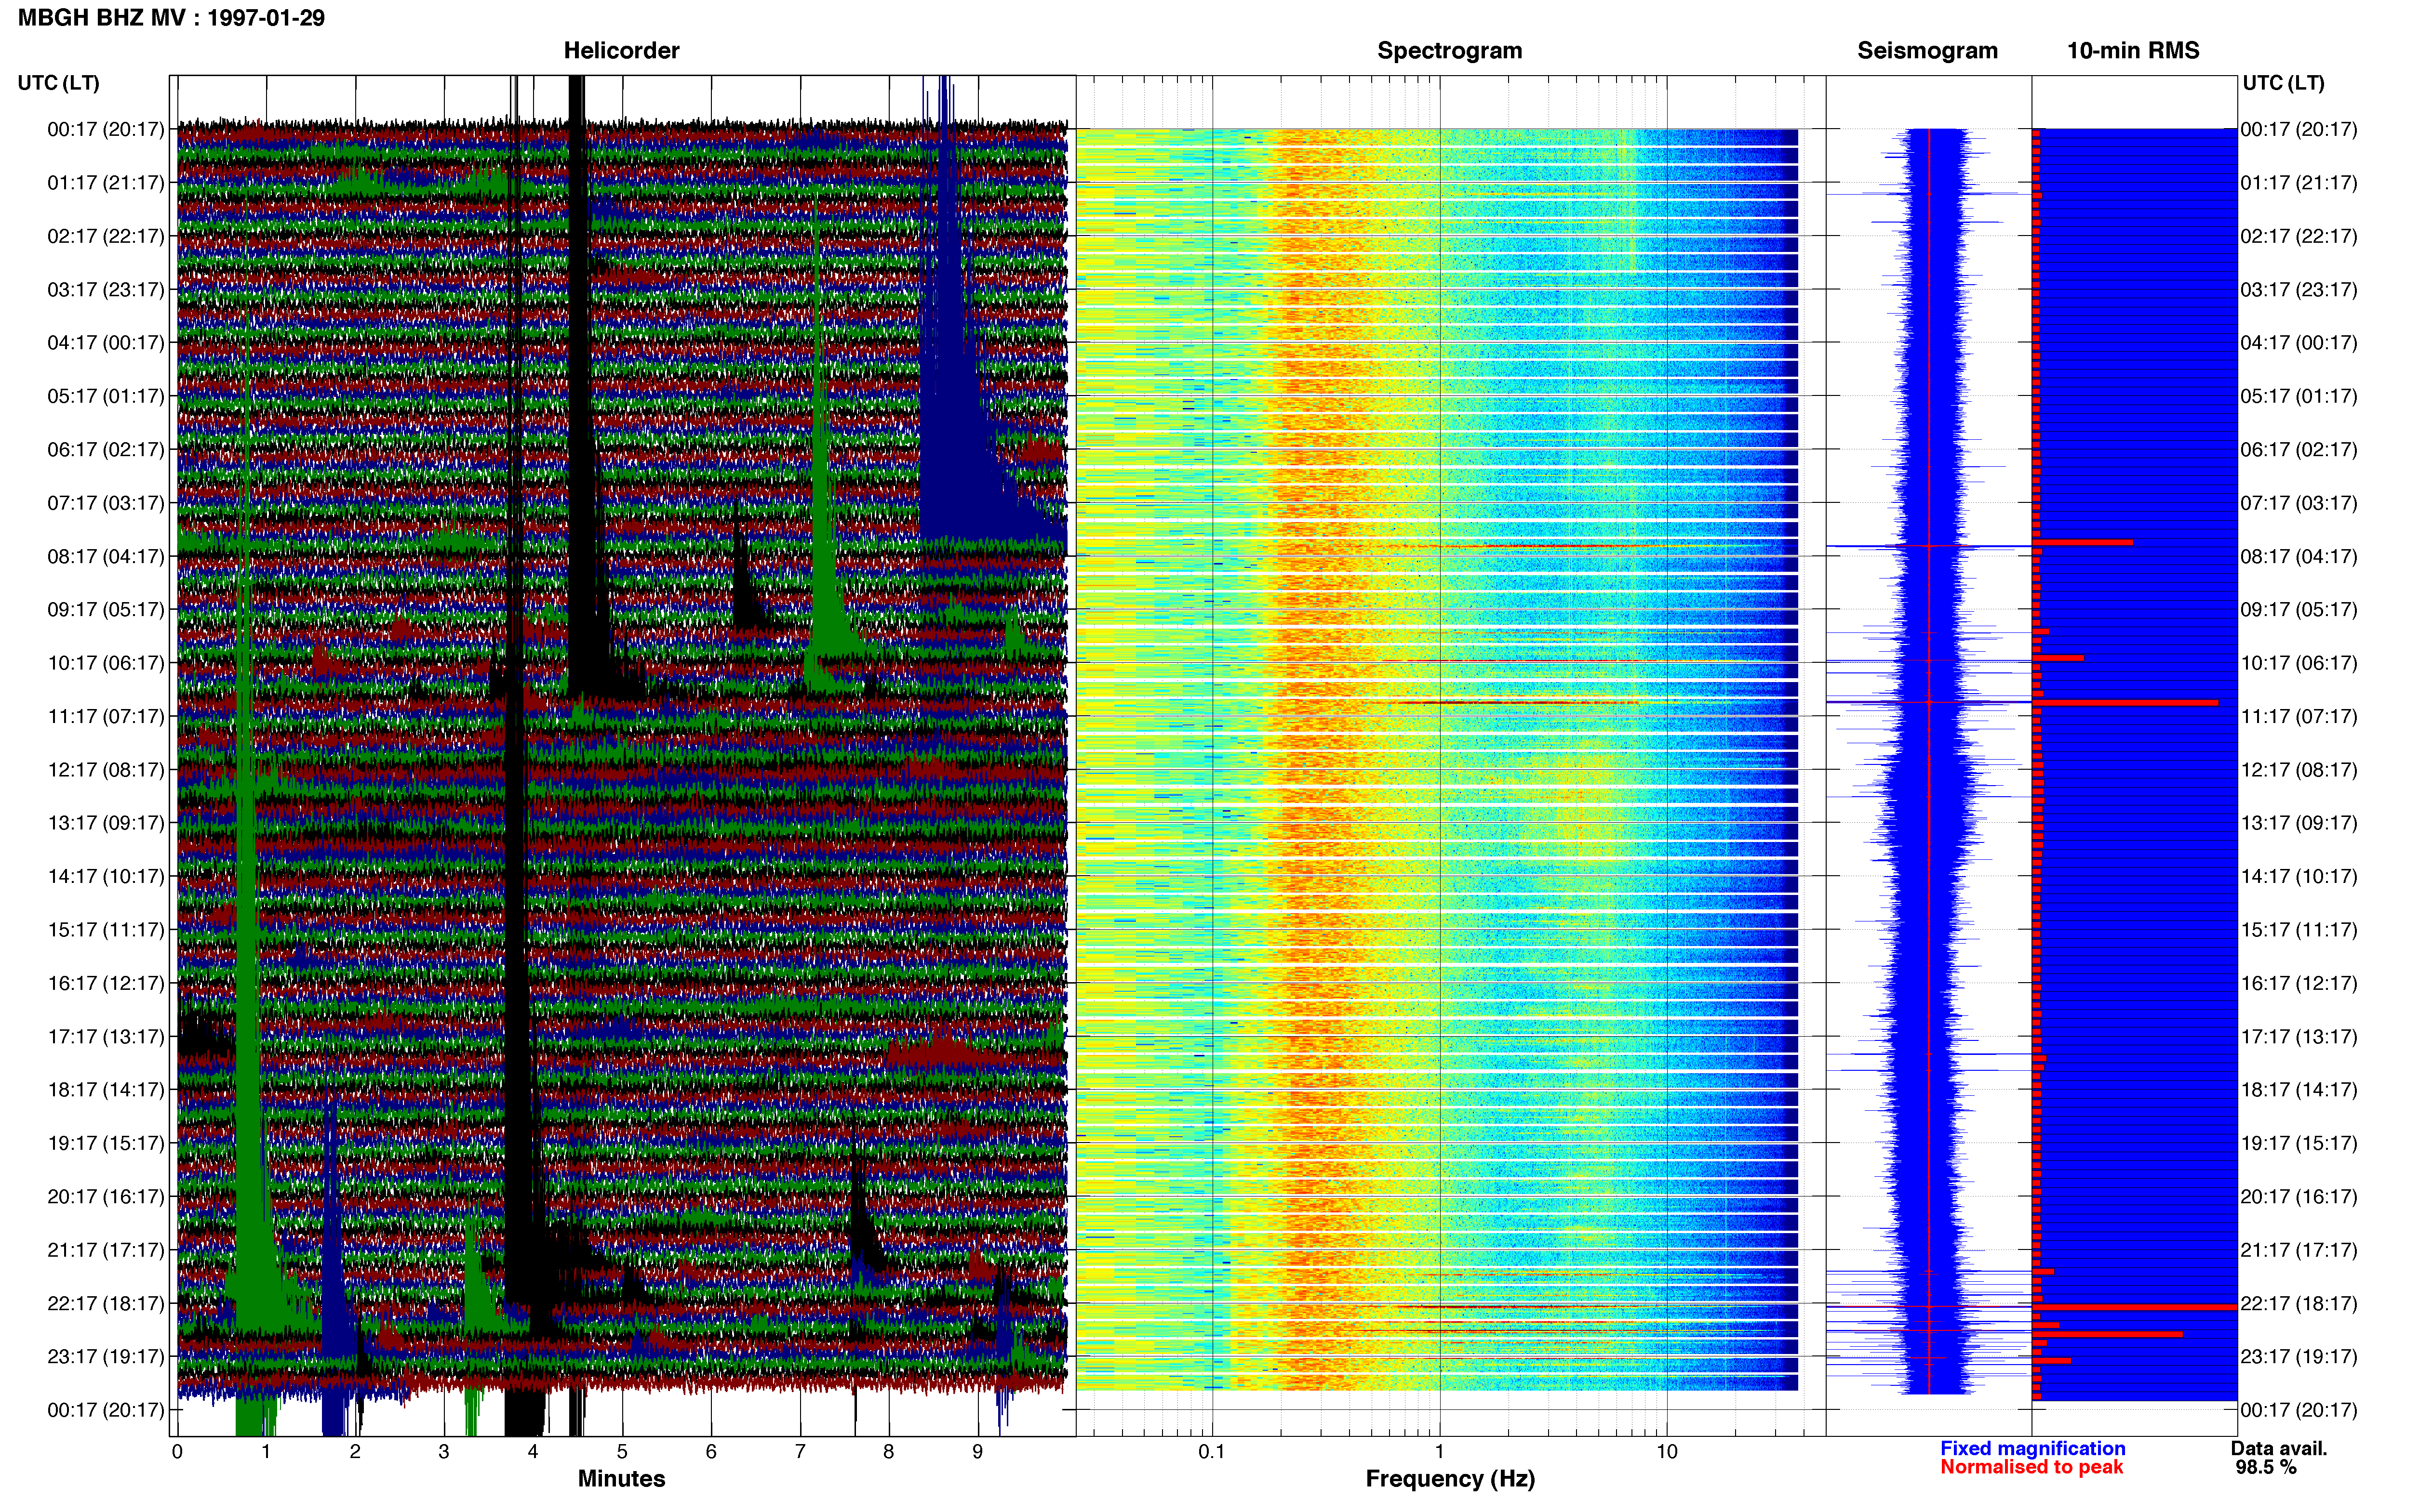Click left time label '21:17 (17:17)'

pyautogui.click(x=106, y=1250)
